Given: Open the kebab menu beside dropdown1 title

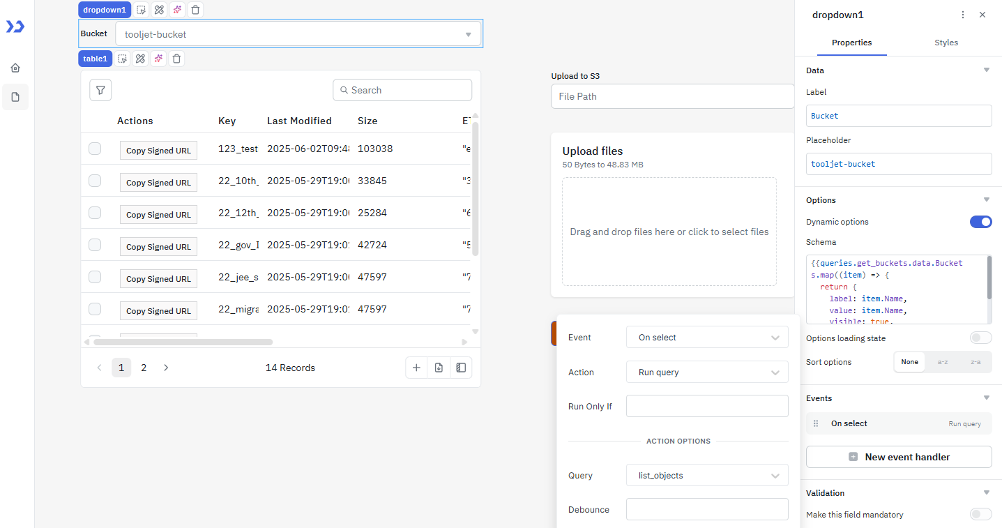Looking at the screenshot, I should coord(963,15).
